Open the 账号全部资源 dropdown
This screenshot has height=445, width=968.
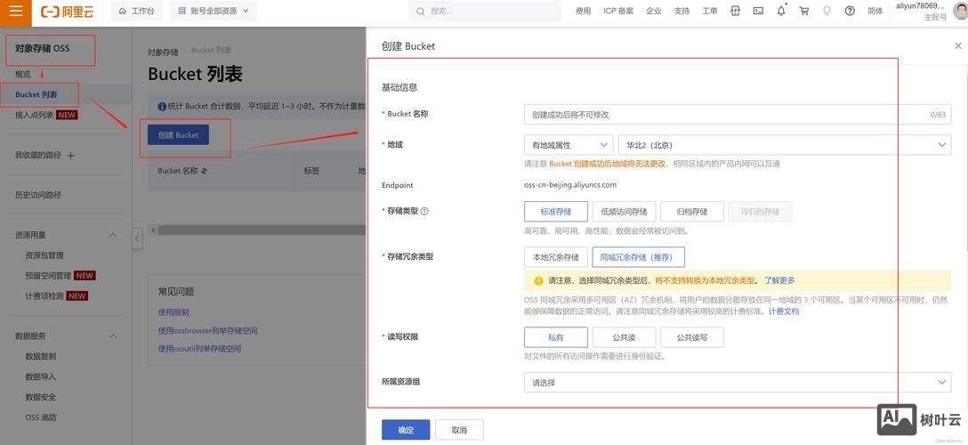pos(214,11)
